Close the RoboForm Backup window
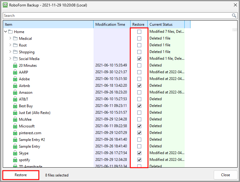Viewport: 240px width, 182px height. [x=235, y=5]
